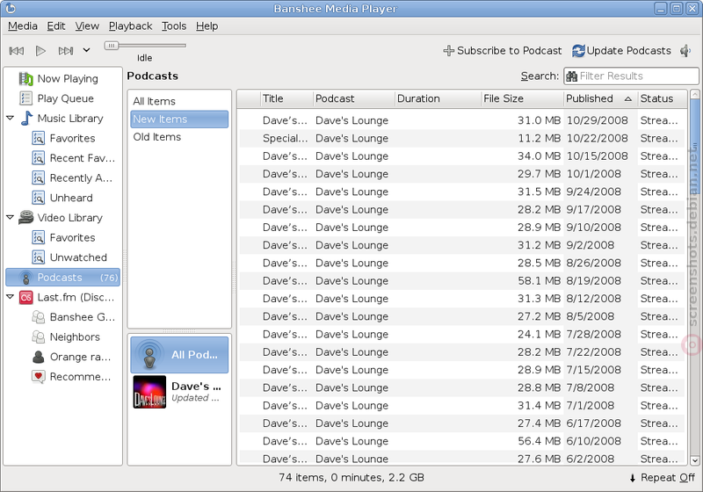Open Play Queue in the sidebar
703x492 pixels.
[x=62, y=98]
